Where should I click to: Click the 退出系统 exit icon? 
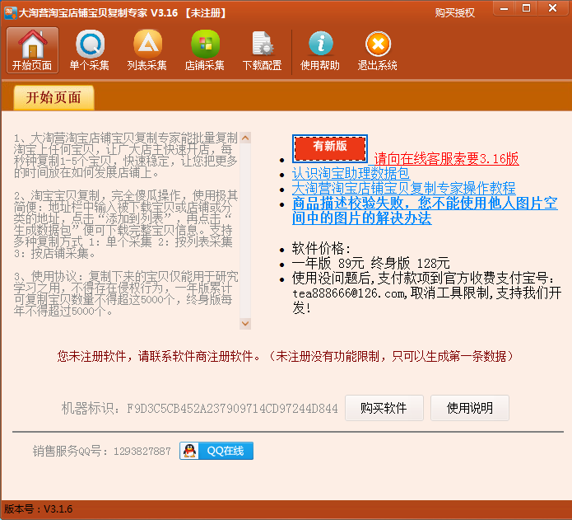[378, 50]
